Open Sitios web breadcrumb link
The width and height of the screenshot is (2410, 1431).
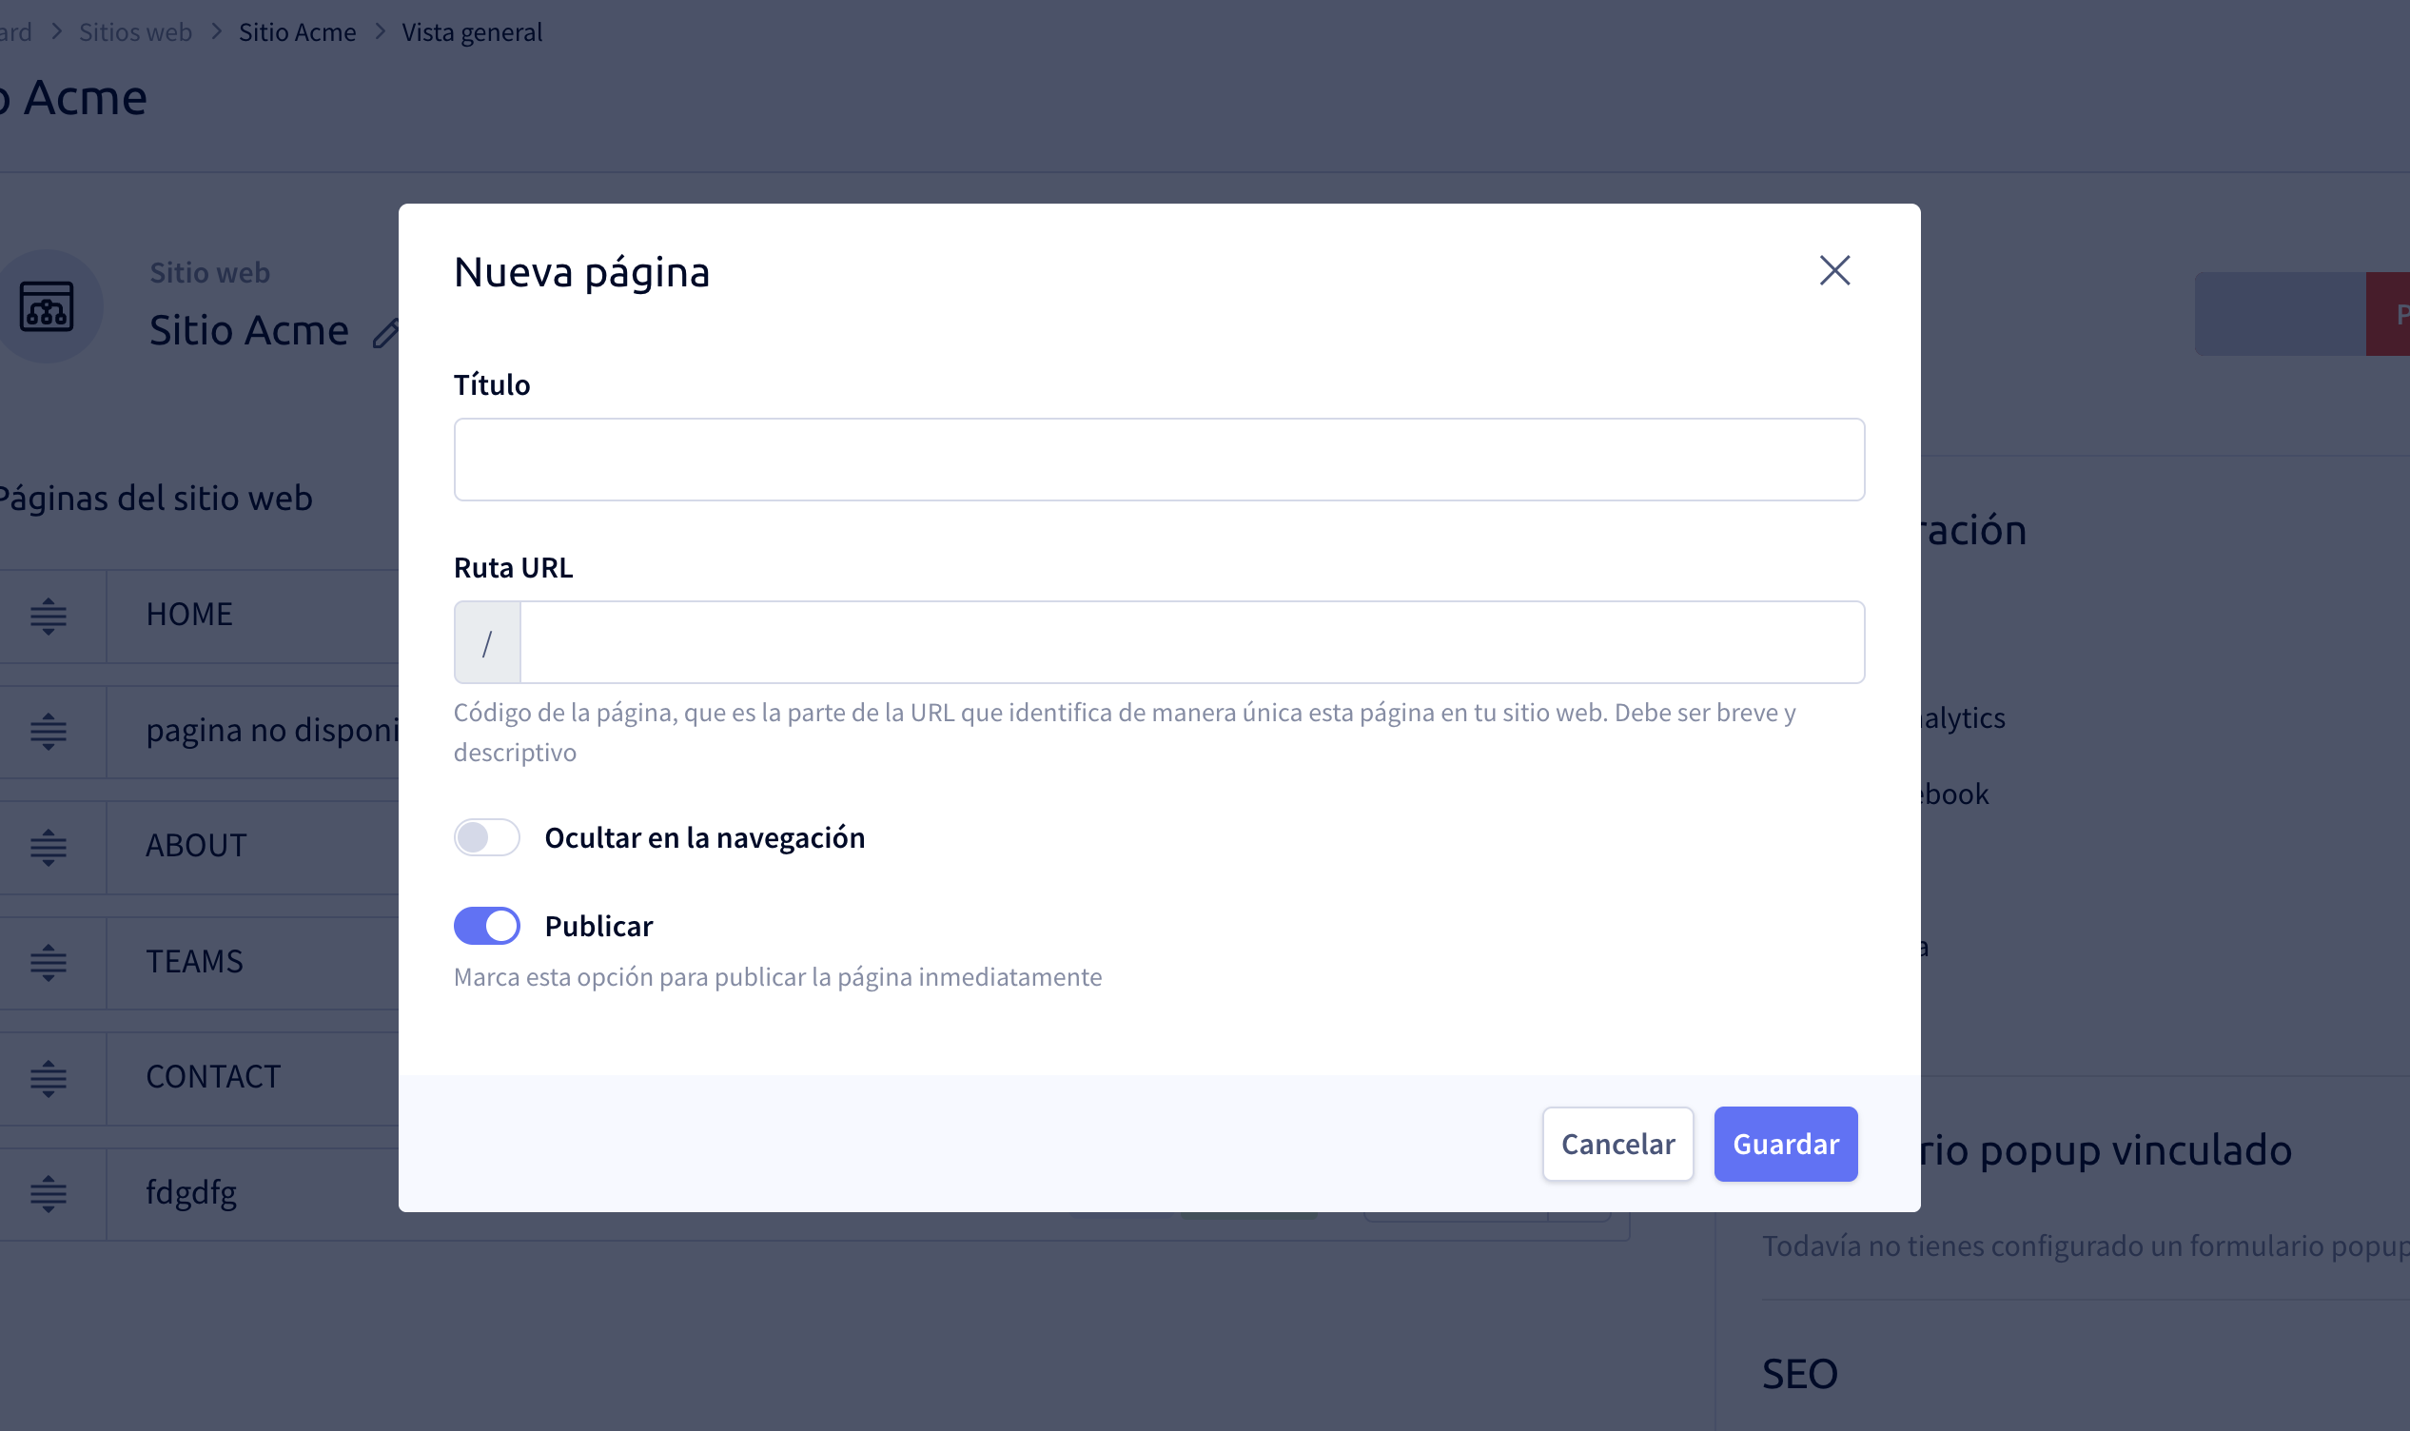(x=135, y=31)
